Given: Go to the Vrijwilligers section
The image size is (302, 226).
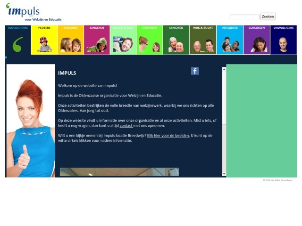Looking at the screenshot, I should (x=283, y=40).
